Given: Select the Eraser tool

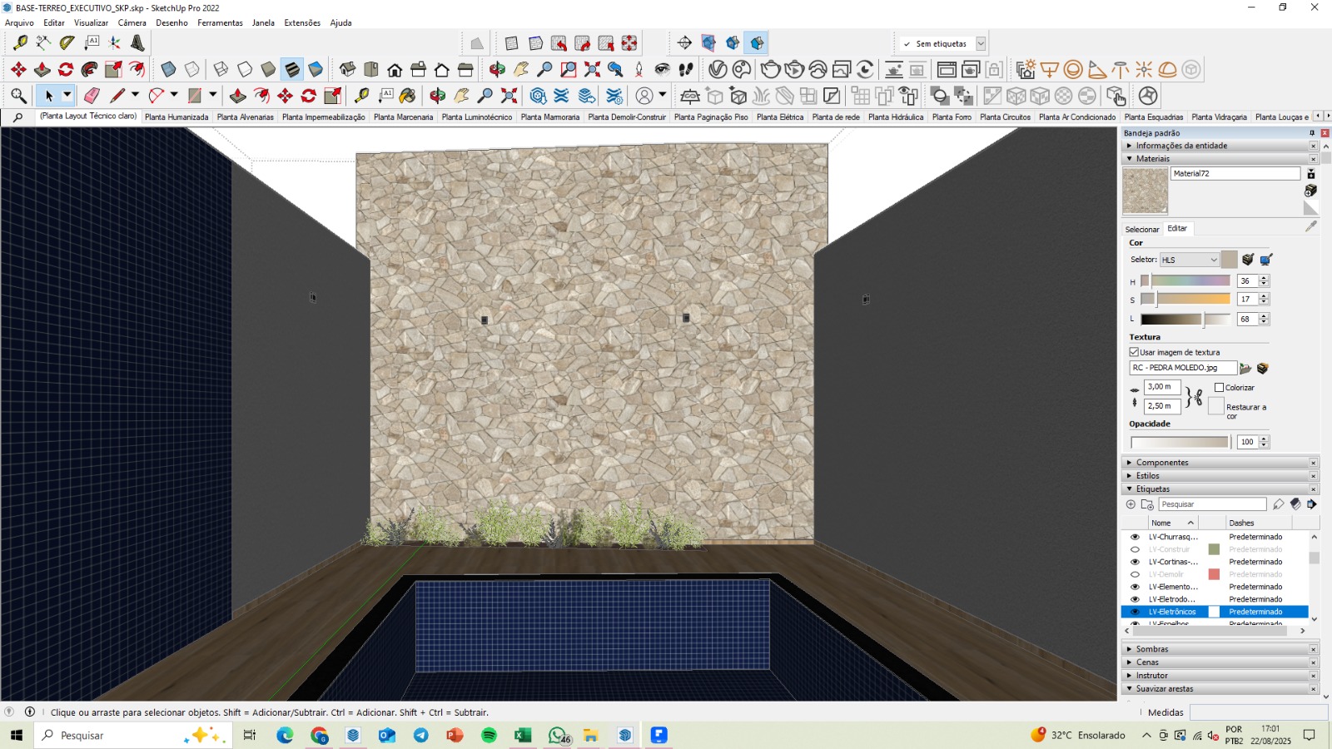Looking at the screenshot, I should 92,96.
